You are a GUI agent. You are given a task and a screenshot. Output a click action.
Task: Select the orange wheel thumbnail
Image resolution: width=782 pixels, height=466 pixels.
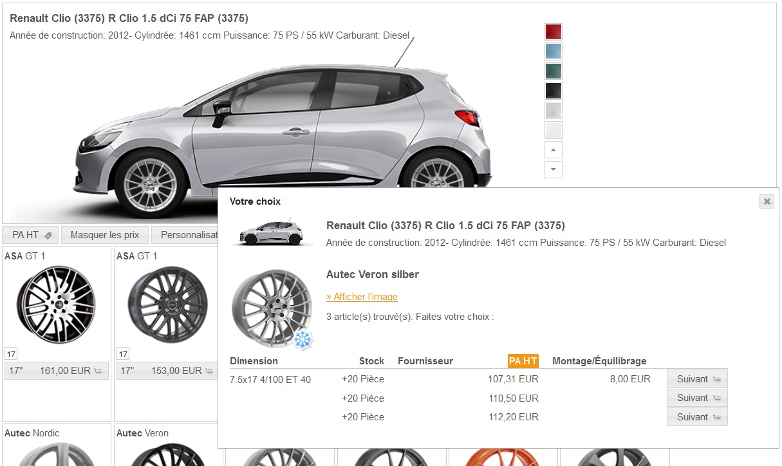pos(503,456)
